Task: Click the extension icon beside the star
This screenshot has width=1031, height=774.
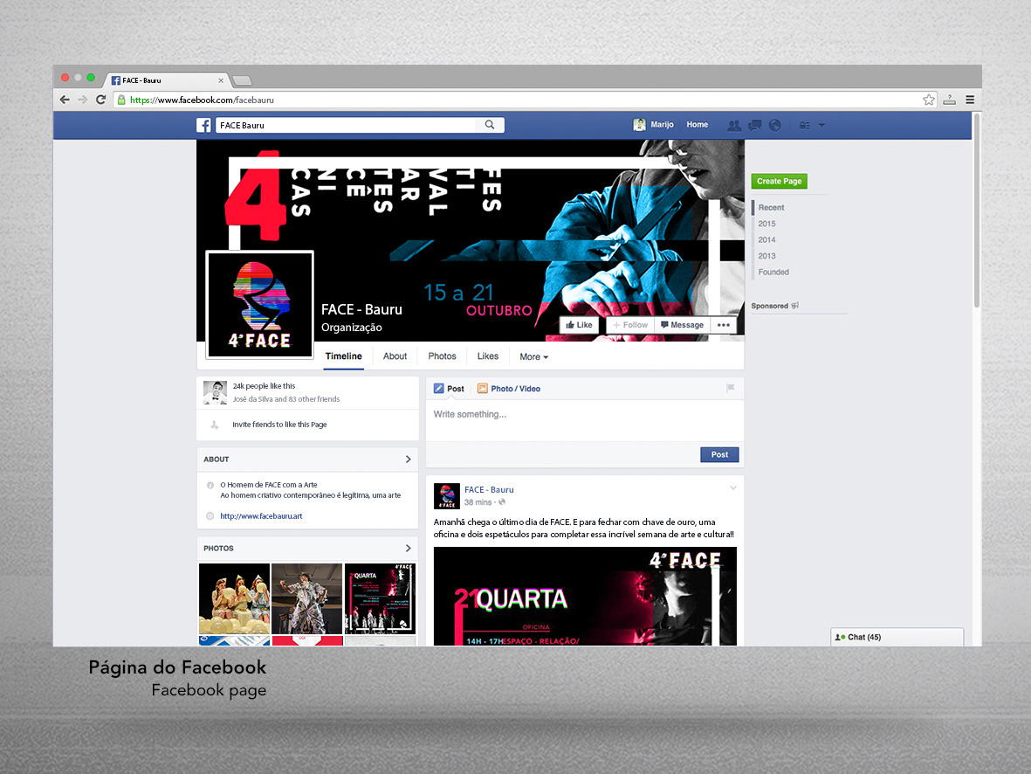Action: point(950,100)
